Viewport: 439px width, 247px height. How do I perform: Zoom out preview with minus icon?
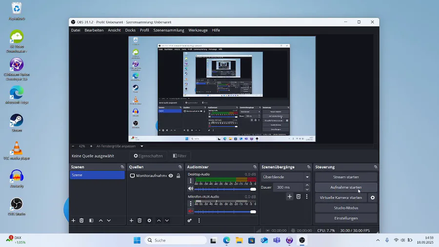pyautogui.click(x=73, y=146)
